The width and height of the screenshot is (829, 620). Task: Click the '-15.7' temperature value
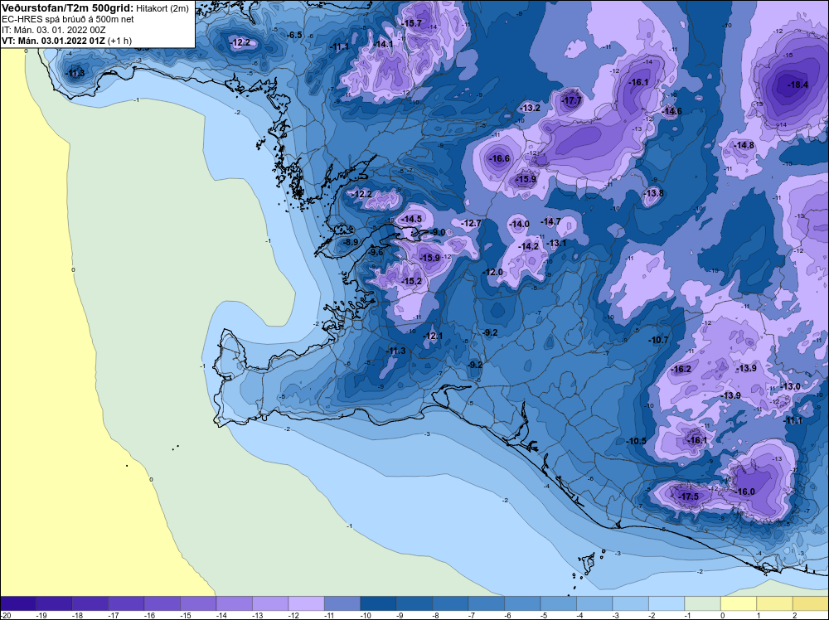coord(411,23)
